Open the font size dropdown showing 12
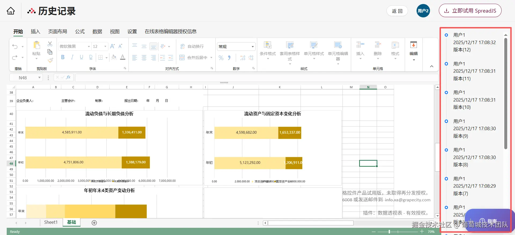 100,46
